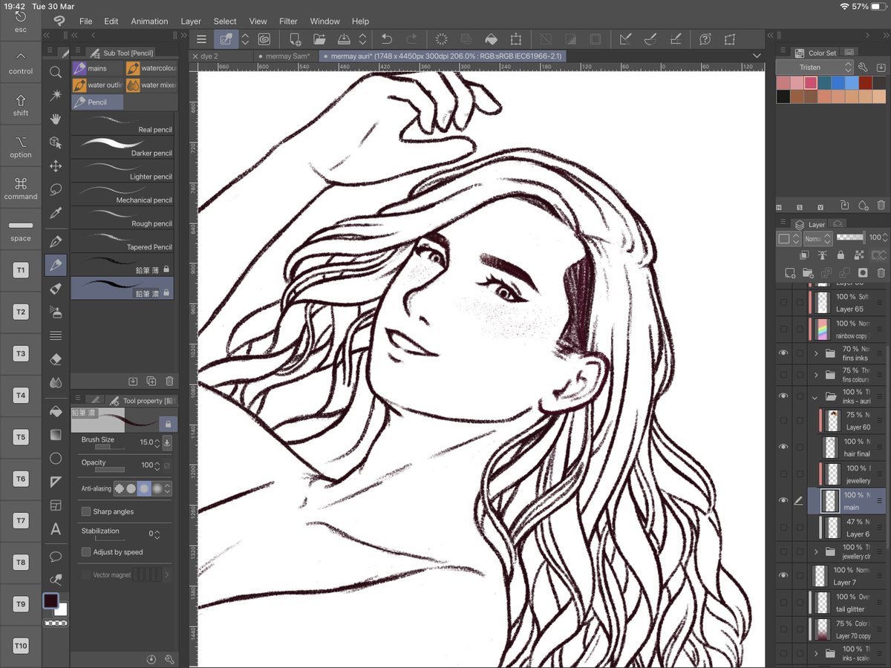This screenshot has width=891, height=668.
Task: Click the Stabilization stepper arrows
Action: pos(157,534)
